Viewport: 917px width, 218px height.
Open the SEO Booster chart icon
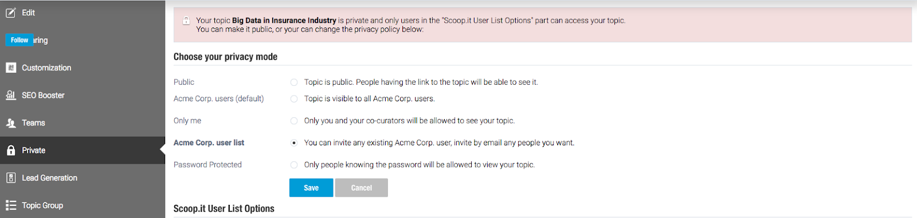[11, 95]
